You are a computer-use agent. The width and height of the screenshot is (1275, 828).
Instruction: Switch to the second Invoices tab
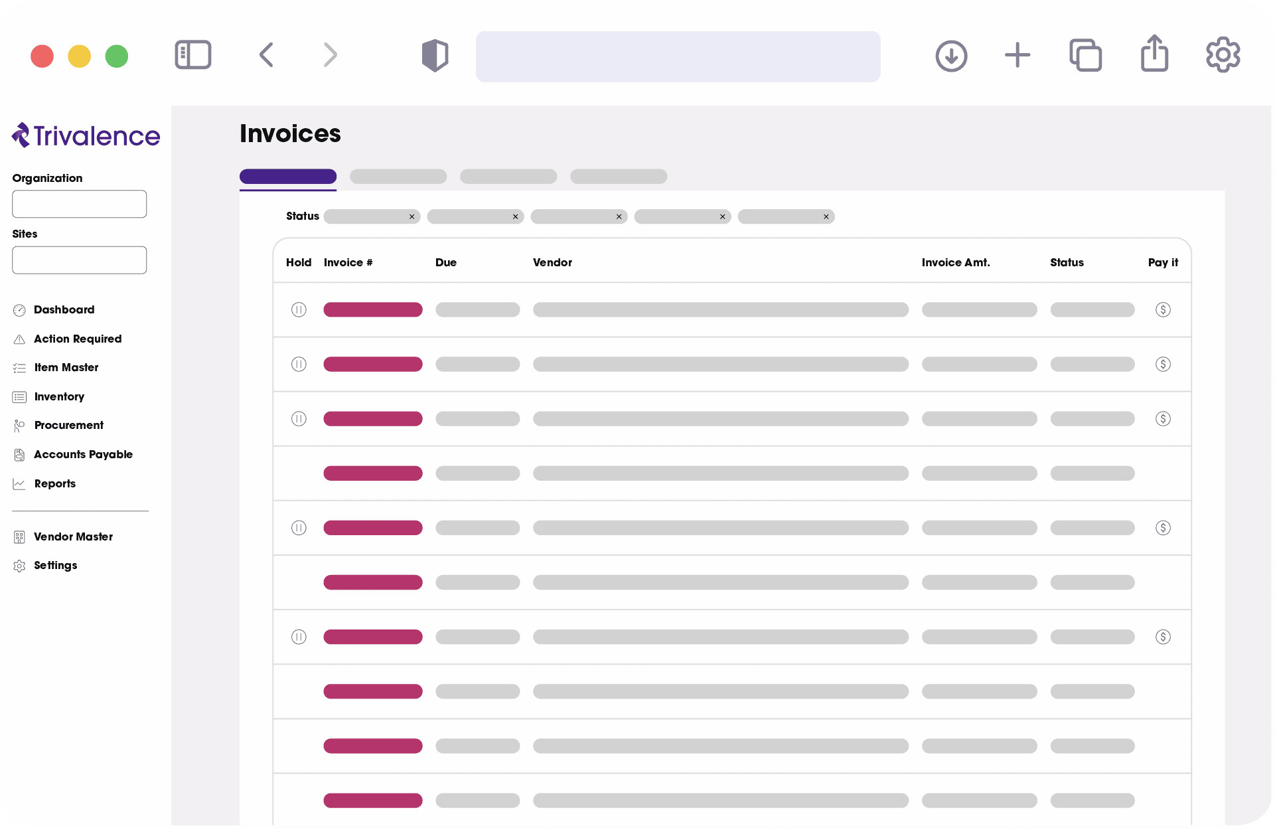tap(398, 177)
